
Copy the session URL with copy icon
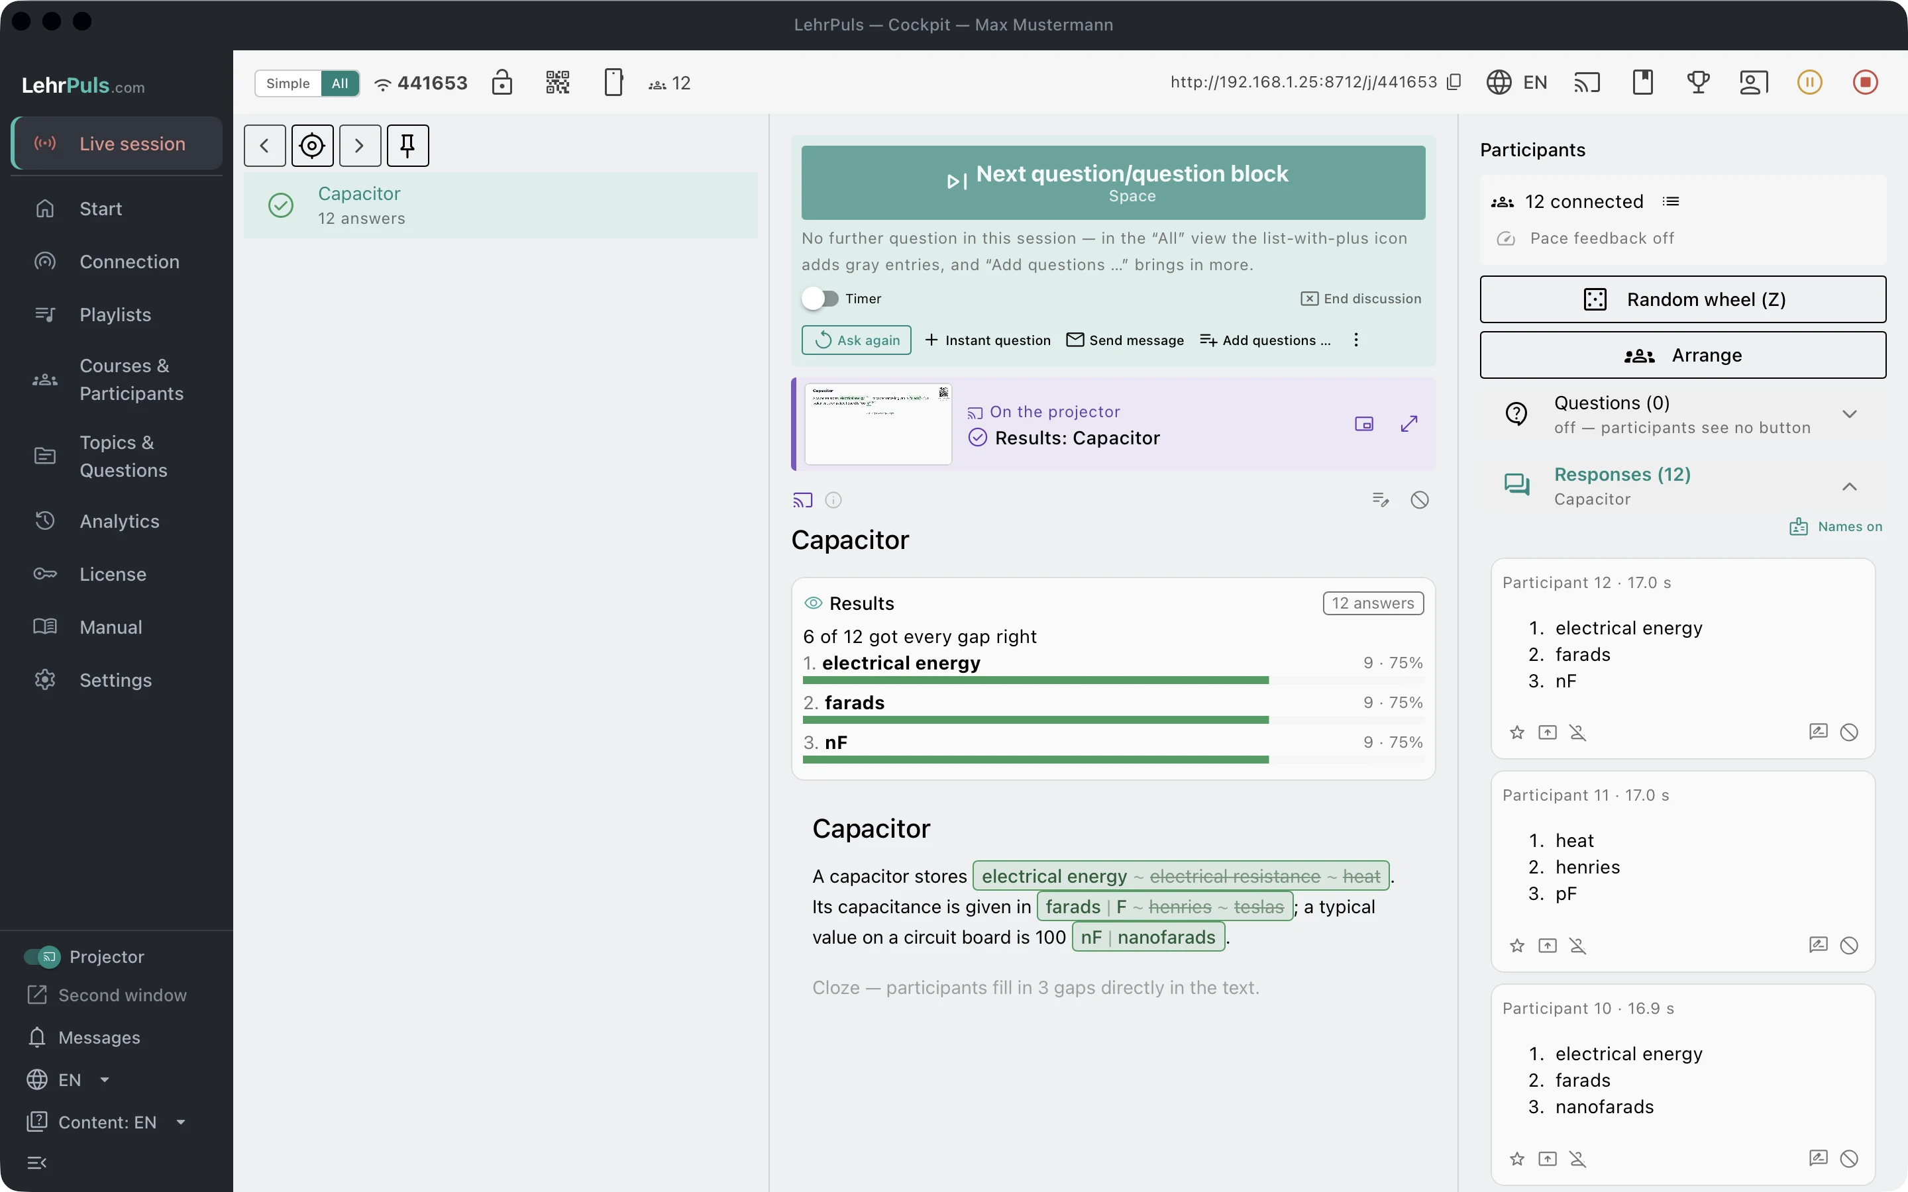click(x=1455, y=82)
